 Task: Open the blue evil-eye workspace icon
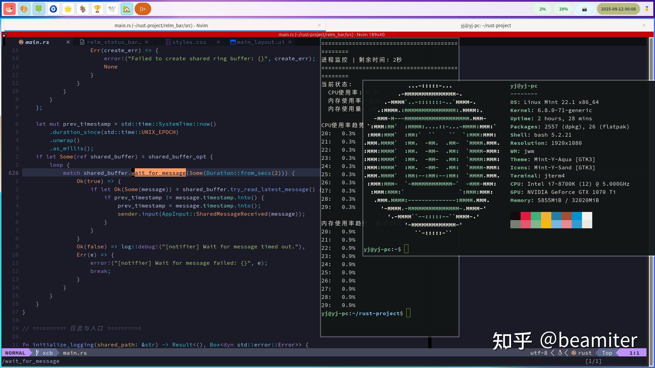54,9
